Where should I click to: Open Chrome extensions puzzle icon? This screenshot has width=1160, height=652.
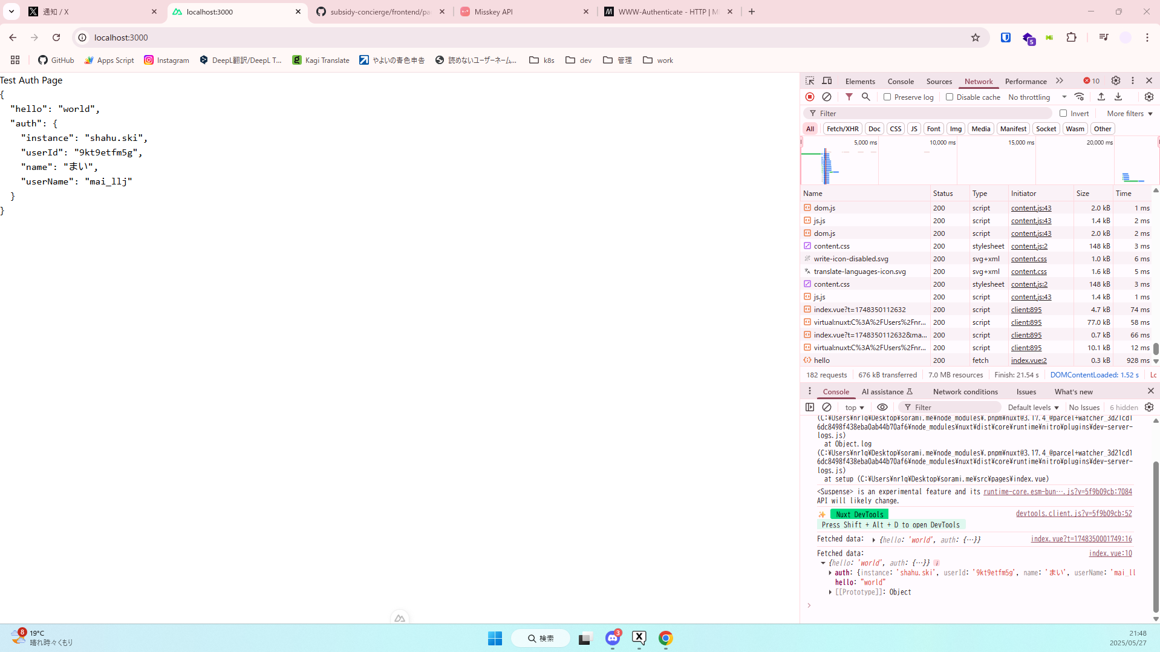coord(1071,37)
